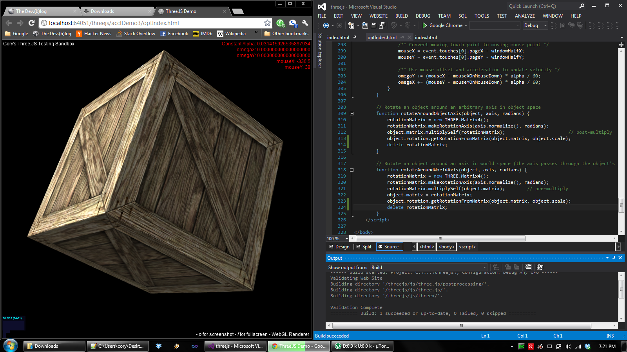Click the Quick Launch search magnifier icon
Viewport: 627px width, 352px height.
pyautogui.click(x=582, y=6)
